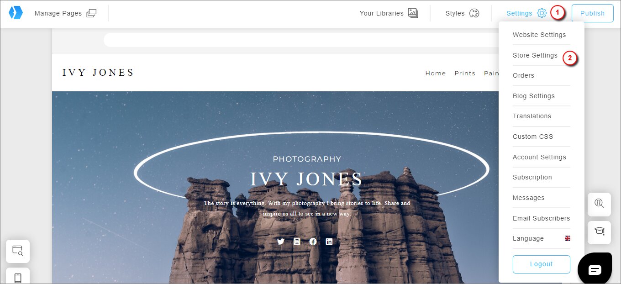This screenshot has height=284, width=621.
Task: Open Manage Pages stacked pages icon
Action: [91, 13]
